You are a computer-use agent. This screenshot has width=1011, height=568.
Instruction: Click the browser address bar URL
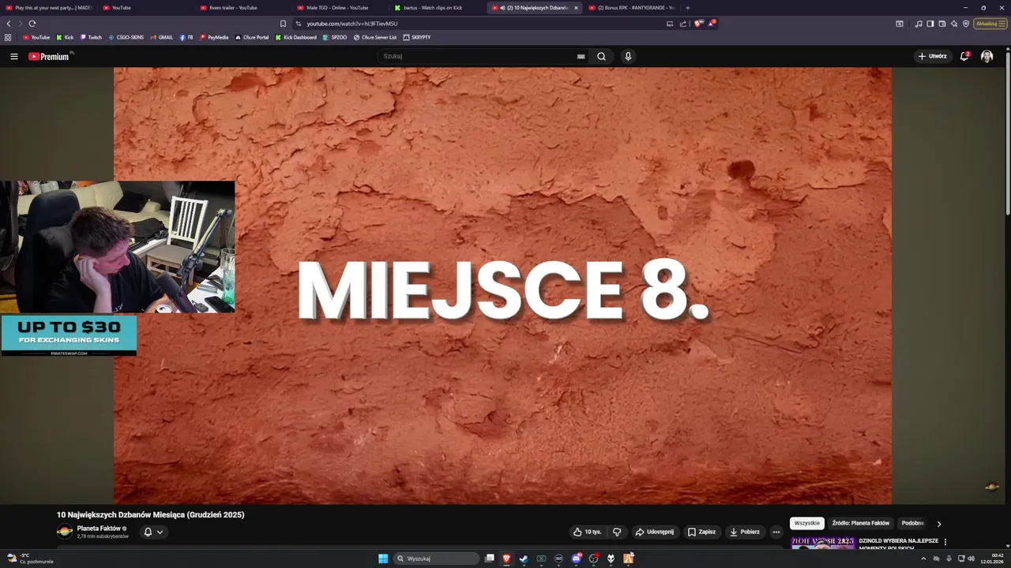coord(352,24)
